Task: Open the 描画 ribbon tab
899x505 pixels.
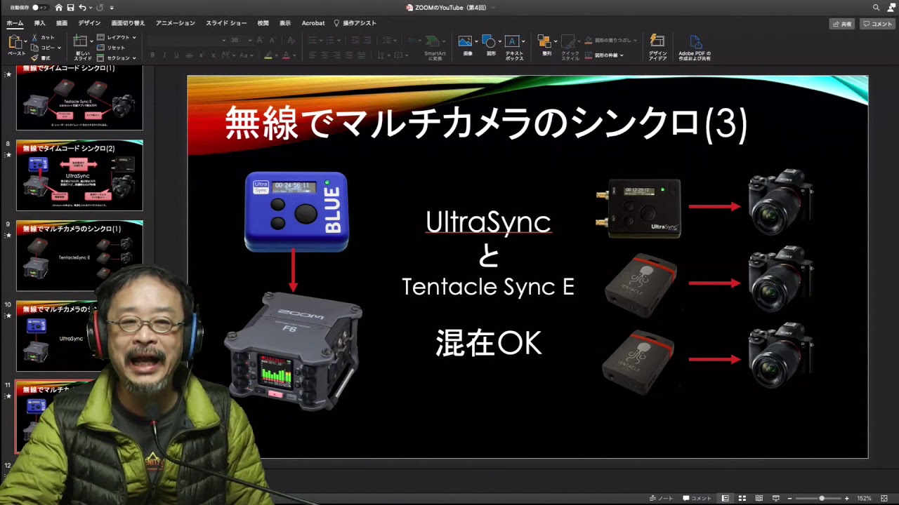Action: (62, 23)
